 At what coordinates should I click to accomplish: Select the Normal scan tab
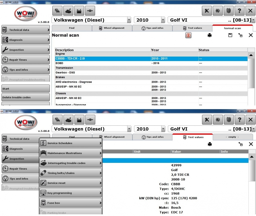click(x=232, y=28)
